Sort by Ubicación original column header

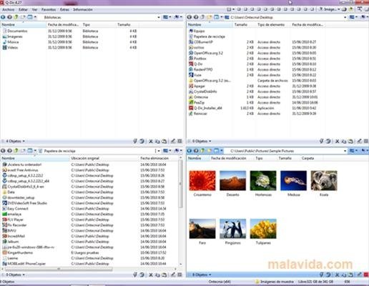(85, 158)
